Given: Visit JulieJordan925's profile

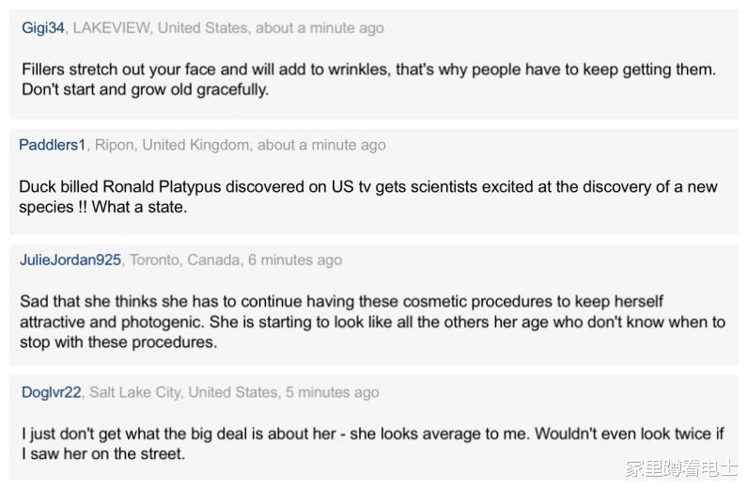Looking at the screenshot, I should click(x=70, y=260).
